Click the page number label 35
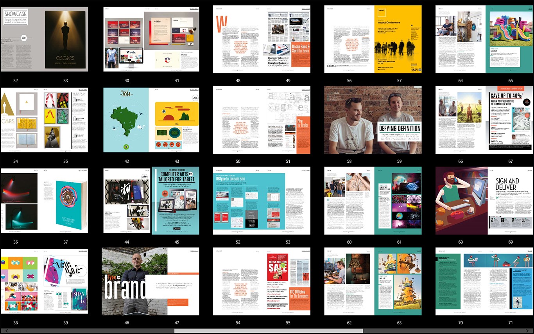Viewport: 534px width, 334px height. [x=65, y=162]
